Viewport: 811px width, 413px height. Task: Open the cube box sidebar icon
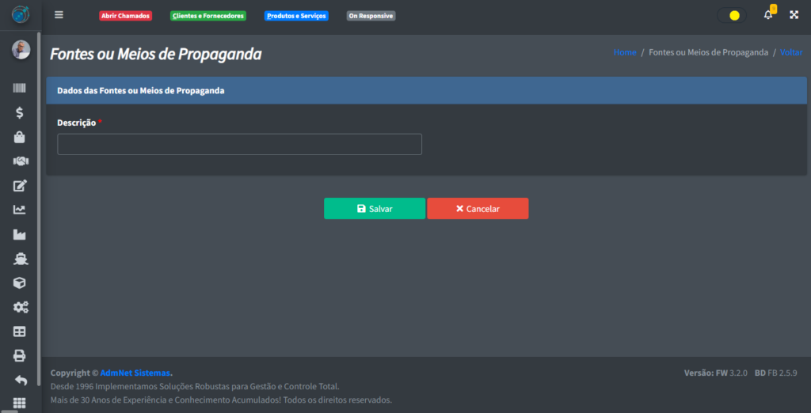20,282
